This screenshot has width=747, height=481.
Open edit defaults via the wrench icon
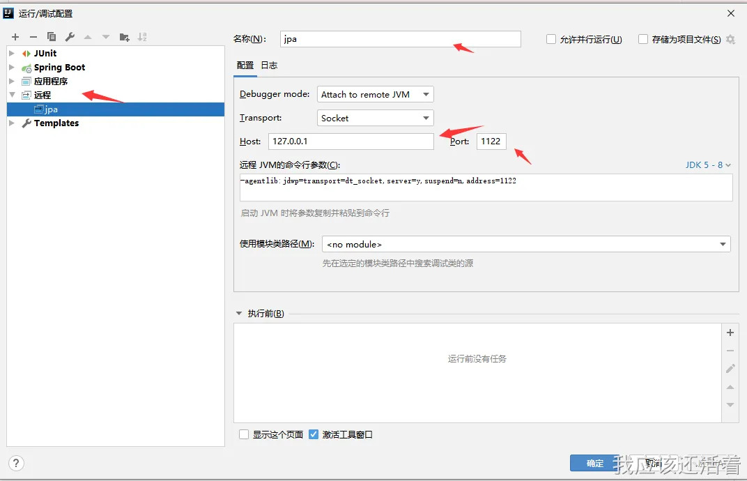[70, 37]
